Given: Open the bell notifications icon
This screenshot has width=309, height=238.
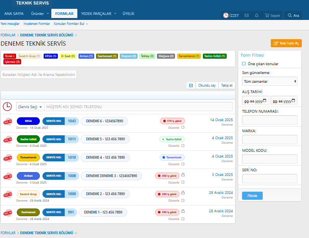Looking at the screenshot, I should click(257, 15).
